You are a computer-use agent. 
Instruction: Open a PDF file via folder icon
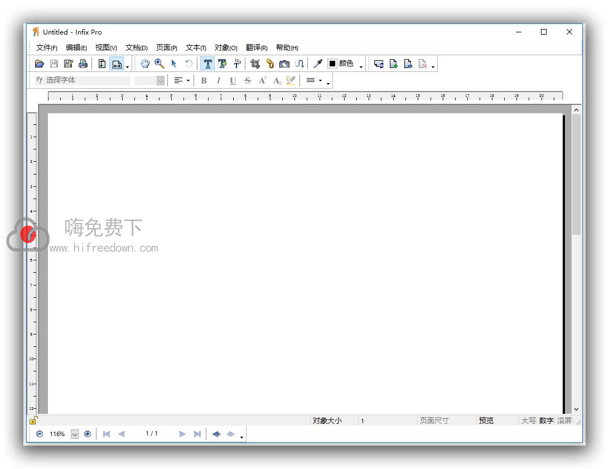click(39, 63)
